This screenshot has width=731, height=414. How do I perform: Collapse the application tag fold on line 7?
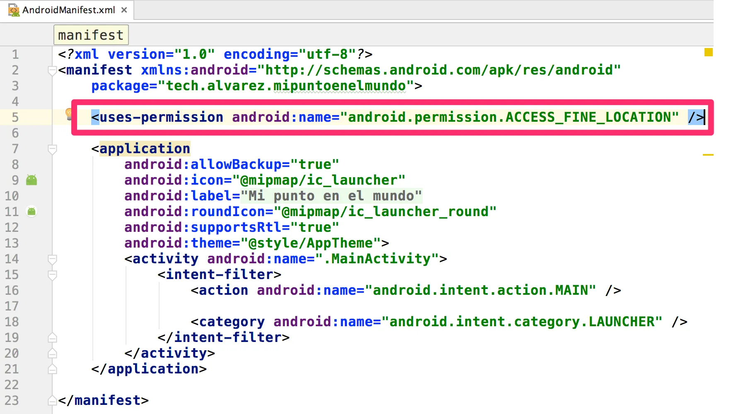point(52,149)
